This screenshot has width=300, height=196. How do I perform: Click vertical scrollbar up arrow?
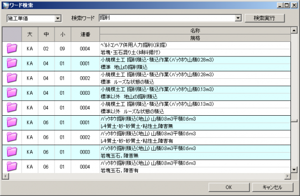294,30
